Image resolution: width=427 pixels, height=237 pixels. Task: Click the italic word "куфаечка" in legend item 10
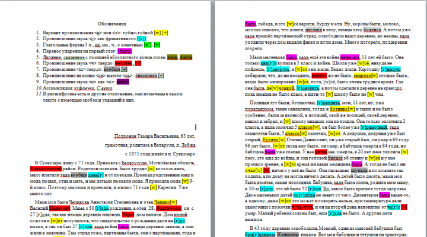(x=84, y=88)
